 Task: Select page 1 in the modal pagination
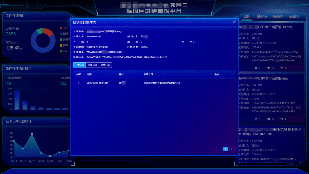point(225,149)
